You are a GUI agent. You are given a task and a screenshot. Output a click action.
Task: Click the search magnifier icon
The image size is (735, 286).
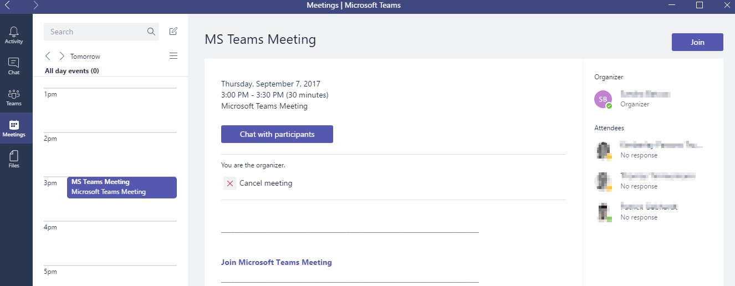click(151, 32)
